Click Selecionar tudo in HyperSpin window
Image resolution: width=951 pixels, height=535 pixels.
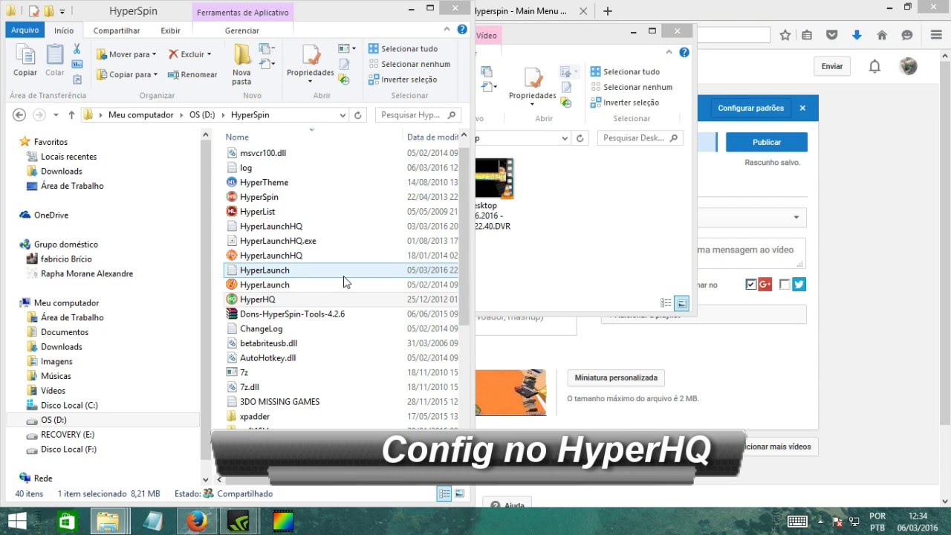[403, 49]
